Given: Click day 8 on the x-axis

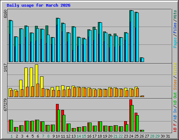Looking at the screenshot, I should [48, 136].
